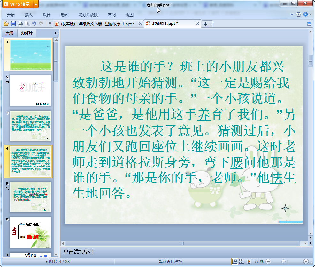Open the 视图 ribbon tab
The image size is (315, 267).
[x=130, y=15]
